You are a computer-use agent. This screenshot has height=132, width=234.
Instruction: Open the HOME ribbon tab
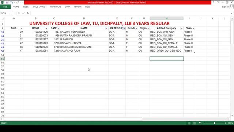(x=16, y=7)
